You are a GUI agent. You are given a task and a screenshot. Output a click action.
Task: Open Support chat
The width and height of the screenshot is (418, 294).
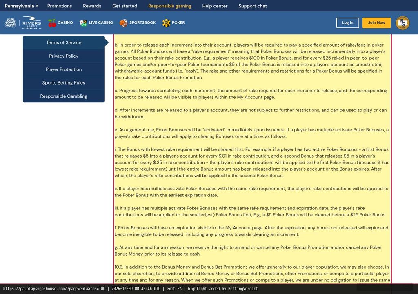coord(253,6)
